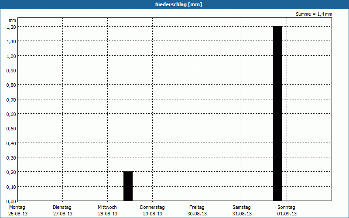Image resolution: width=349 pixels, height=218 pixels.
Task: Click the 0,30 y-axis value
Action: click(11, 158)
